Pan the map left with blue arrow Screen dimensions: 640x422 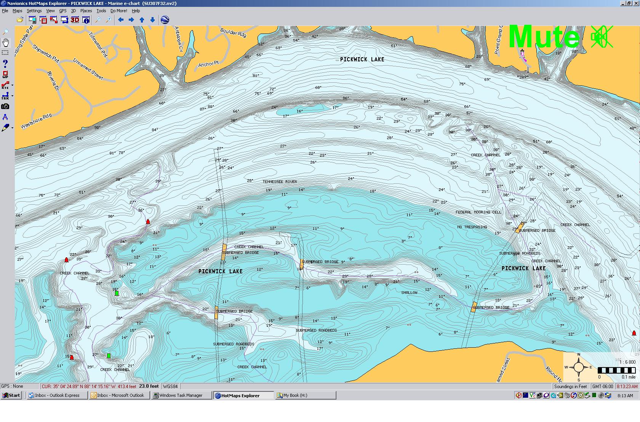(x=121, y=20)
